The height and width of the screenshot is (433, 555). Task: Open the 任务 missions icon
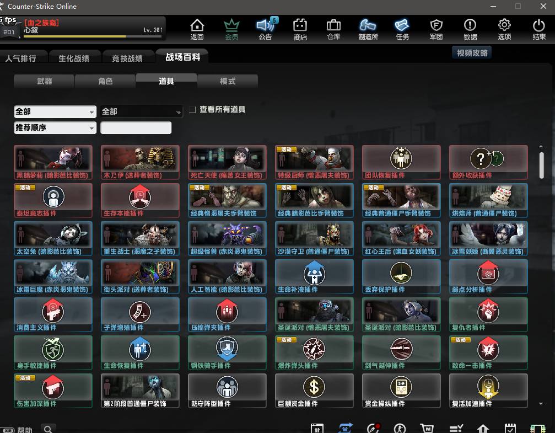coord(402,29)
